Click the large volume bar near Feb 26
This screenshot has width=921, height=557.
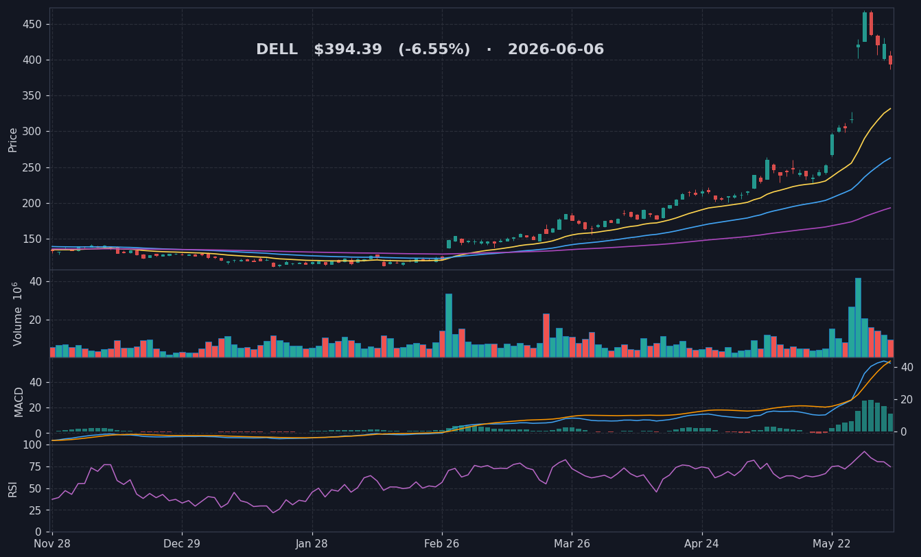pyautogui.click(x=449, y=326)
